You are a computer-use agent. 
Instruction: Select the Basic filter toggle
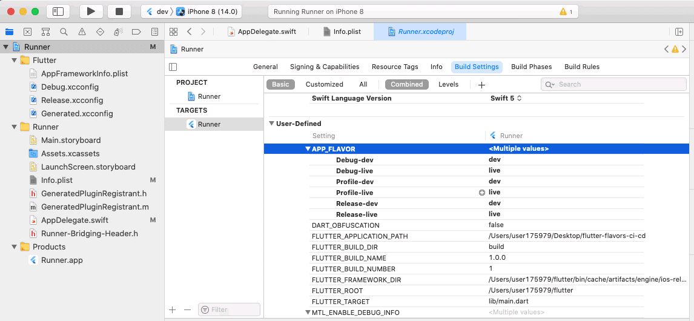click(x=280, y=85)
